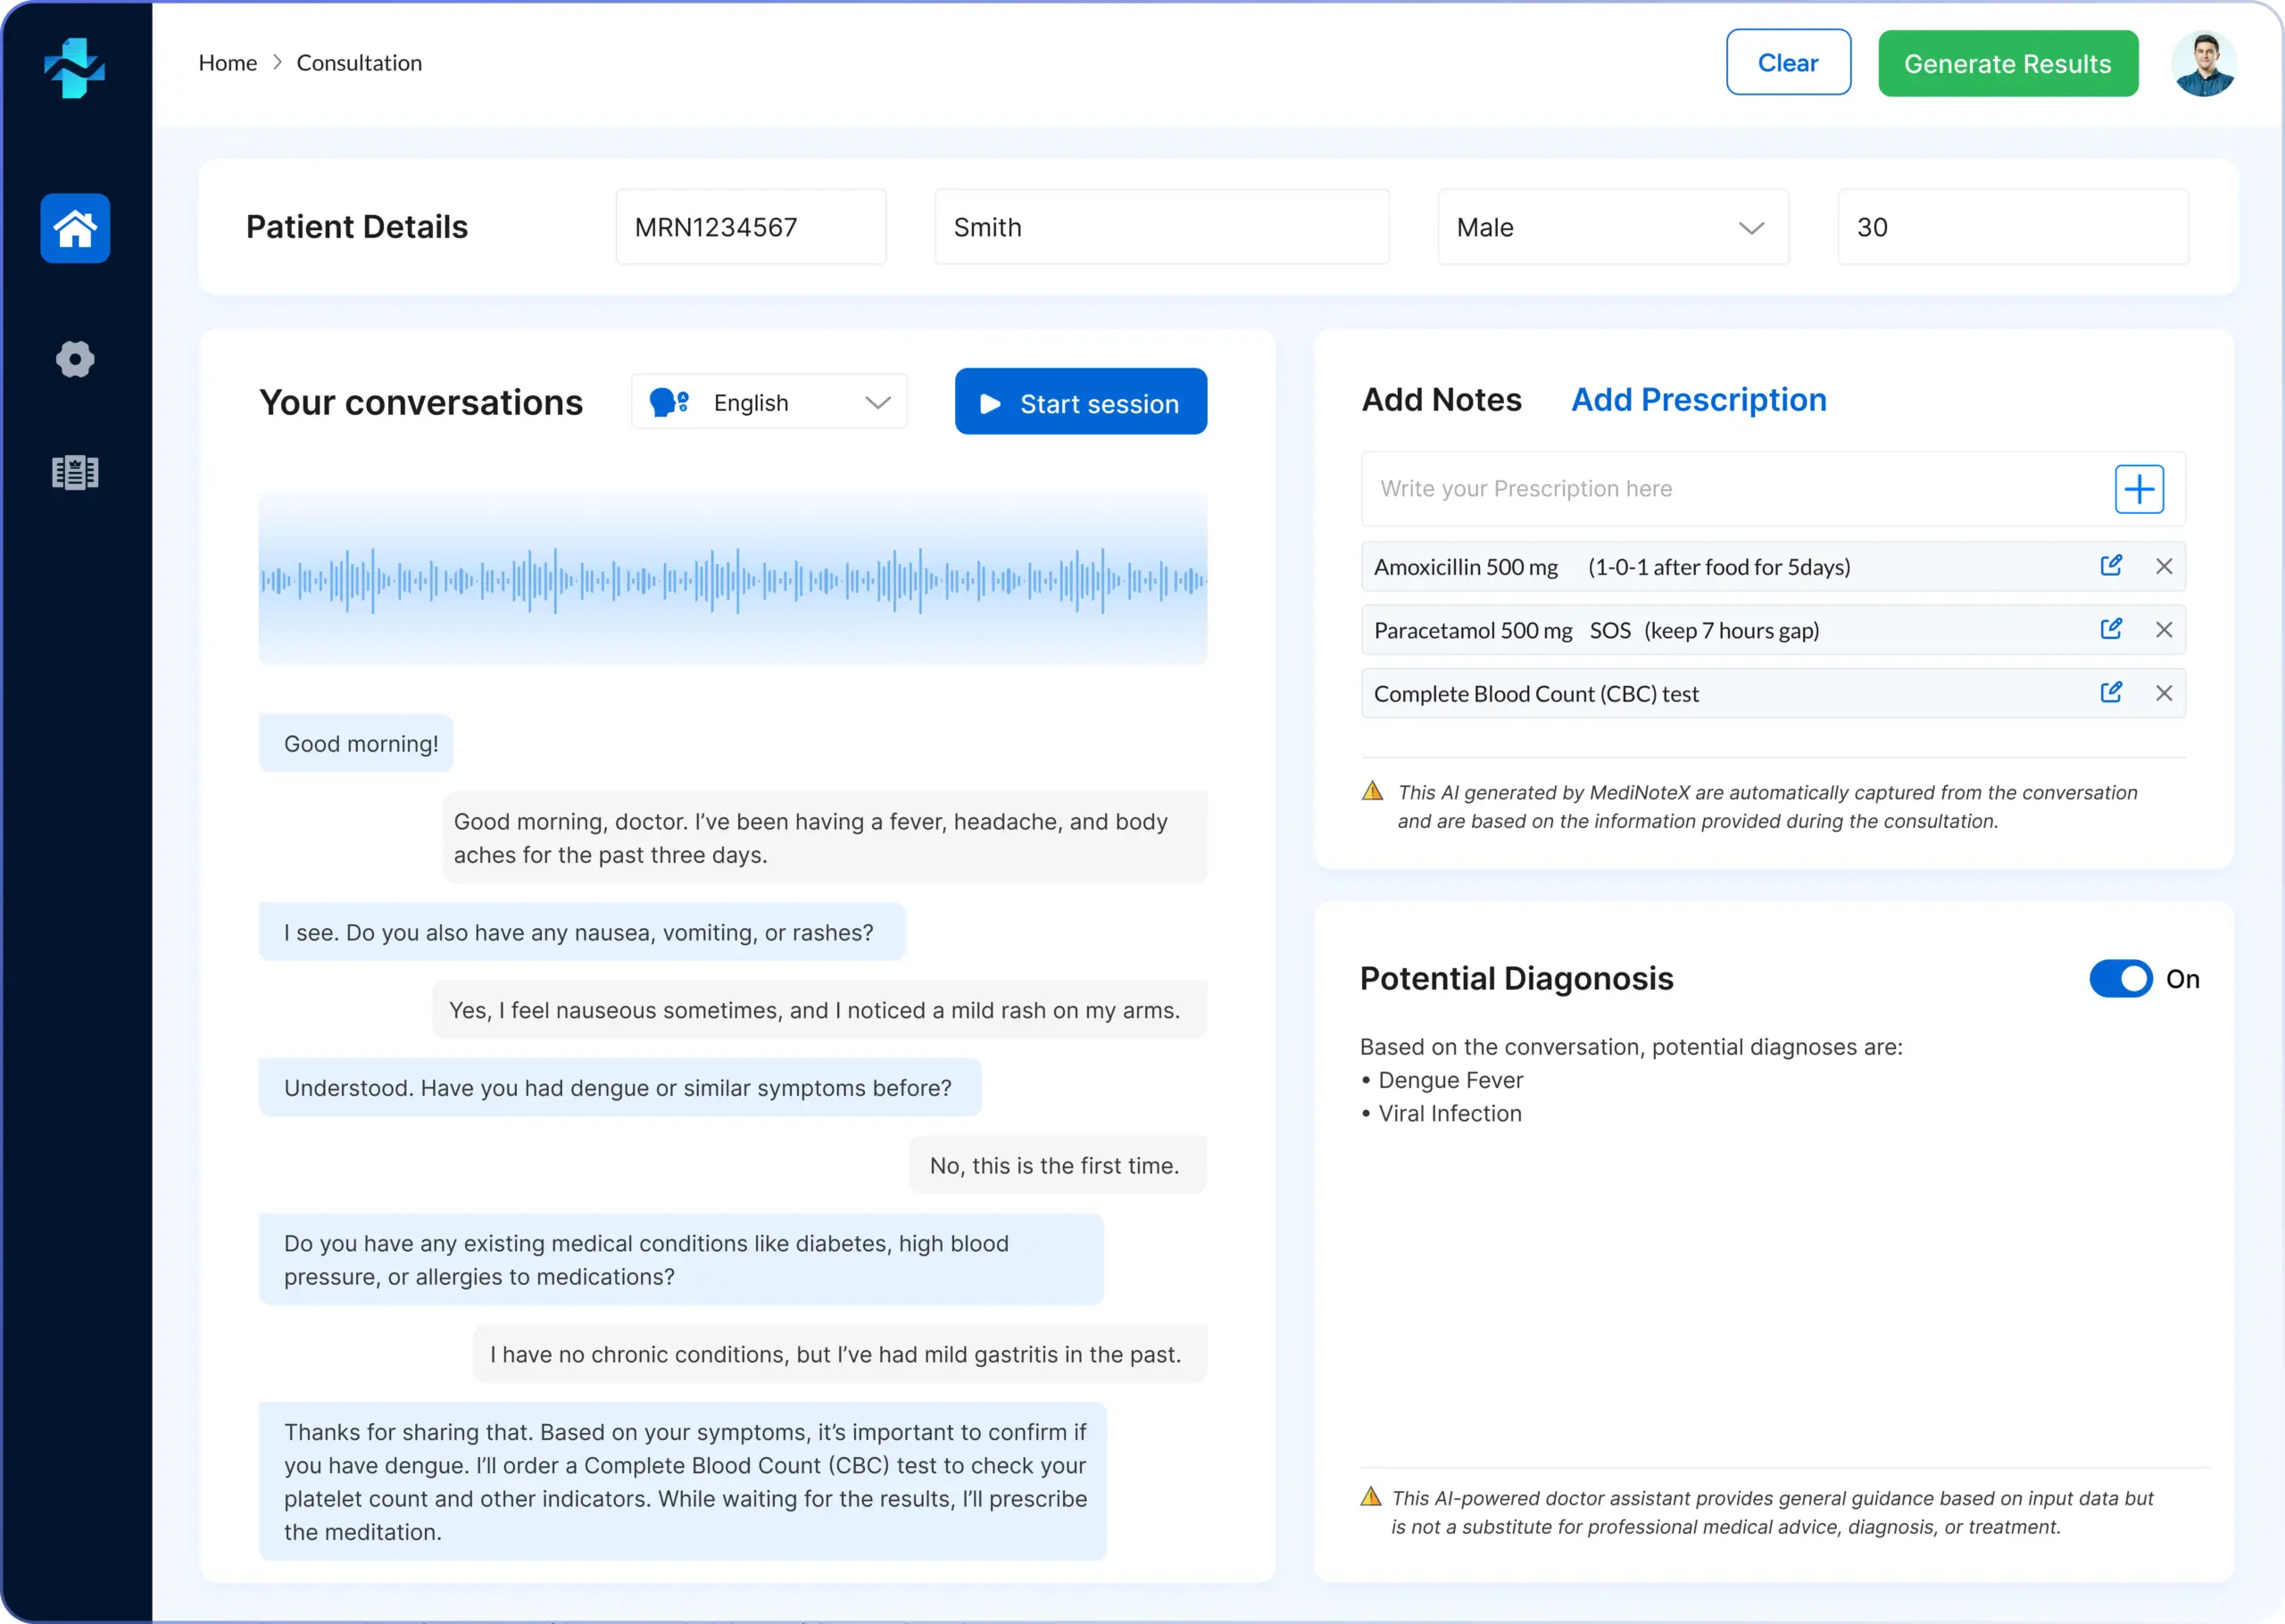Edit the Amoxicillin 500 mg prescription

[x=2110, y=566]
